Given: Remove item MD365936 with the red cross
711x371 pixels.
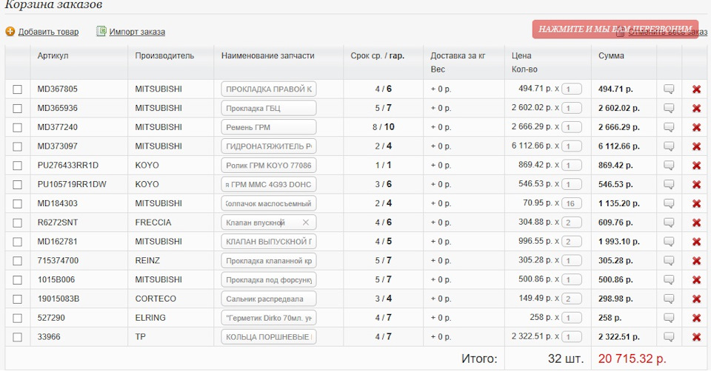Looking at the screenshot, I should click(696, 109).
